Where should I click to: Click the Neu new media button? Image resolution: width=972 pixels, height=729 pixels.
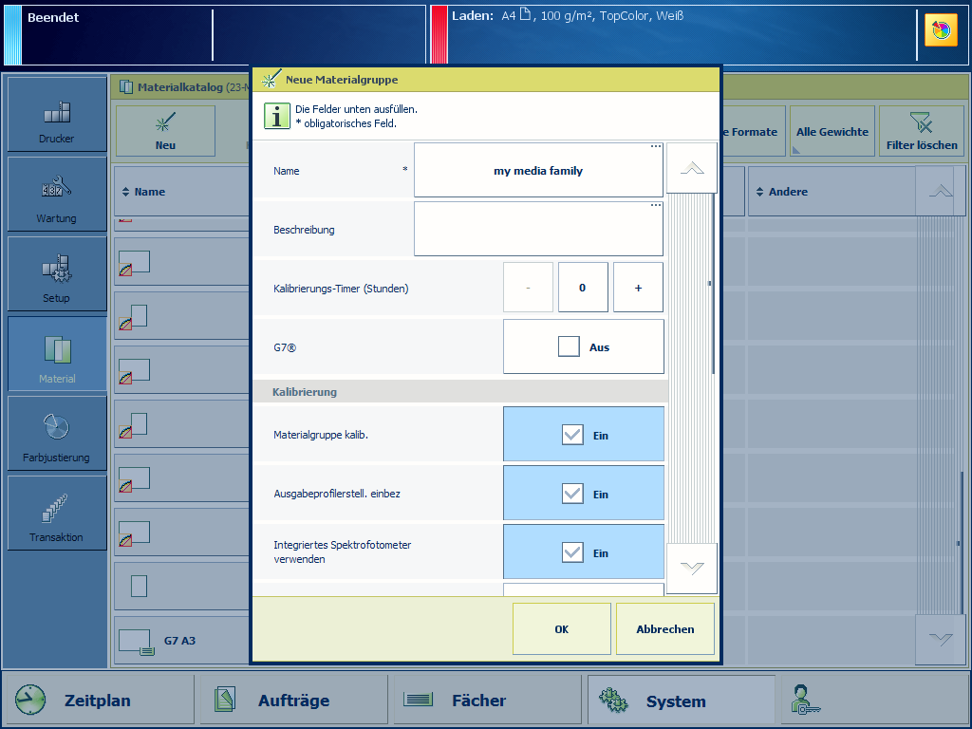click(x=165, y=131)
